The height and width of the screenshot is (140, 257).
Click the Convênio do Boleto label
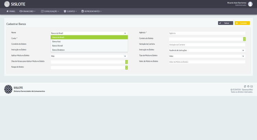pyautogui.click(x=19, y=44)
